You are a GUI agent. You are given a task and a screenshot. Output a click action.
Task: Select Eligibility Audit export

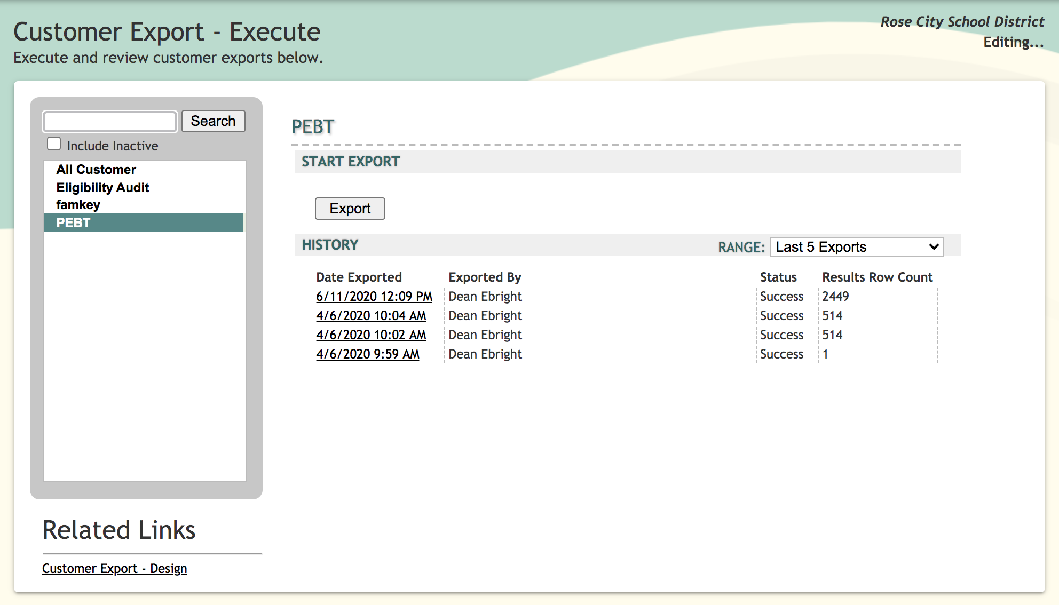coord(102,188)
